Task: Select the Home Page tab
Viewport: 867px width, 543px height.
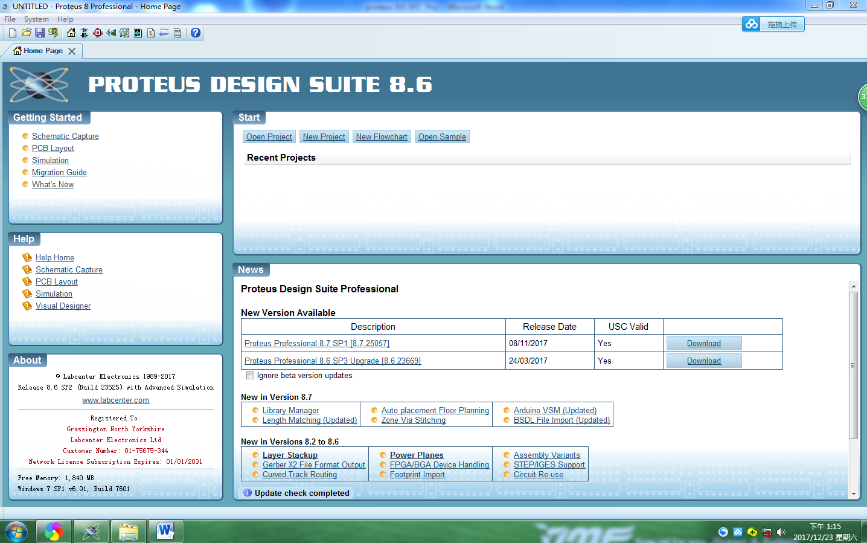Action: click(43, 51)
